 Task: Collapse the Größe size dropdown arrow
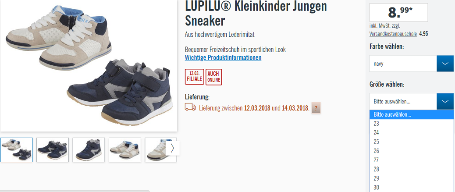(x=445, y=101)
